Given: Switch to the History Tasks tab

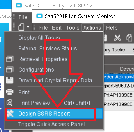Looking at the screenshot, I should coord(114,50).
